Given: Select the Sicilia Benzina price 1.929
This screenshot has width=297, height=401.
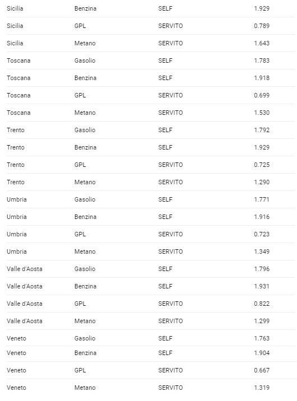Looking at the screenshot, I should (262, 8).
